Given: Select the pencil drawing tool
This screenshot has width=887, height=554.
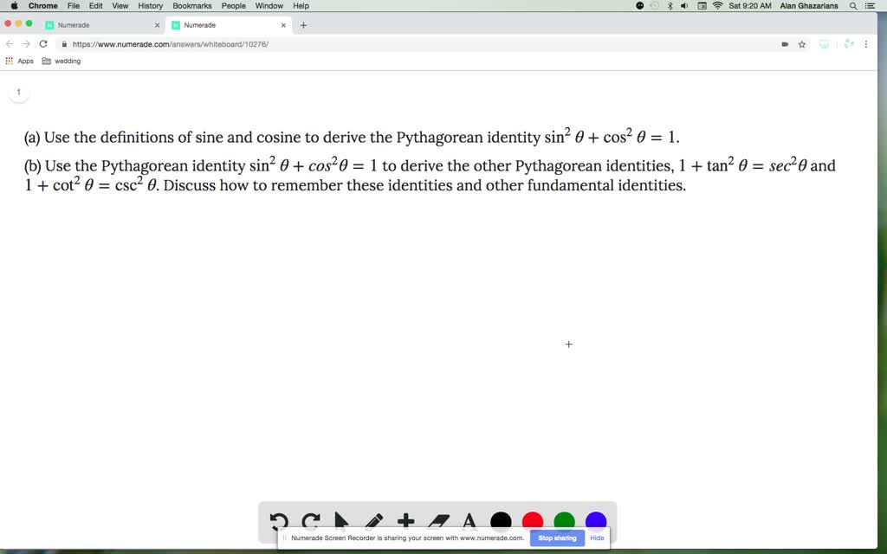Looking at the screenshot, I should coord(372,521).
